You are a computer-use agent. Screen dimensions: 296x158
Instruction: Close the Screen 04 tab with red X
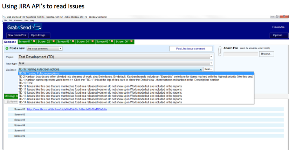click(x=92, y=41)
